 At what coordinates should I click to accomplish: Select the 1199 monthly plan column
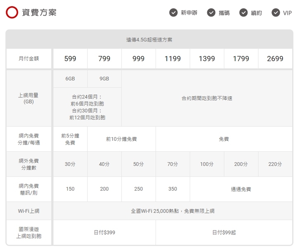(172, 59)
